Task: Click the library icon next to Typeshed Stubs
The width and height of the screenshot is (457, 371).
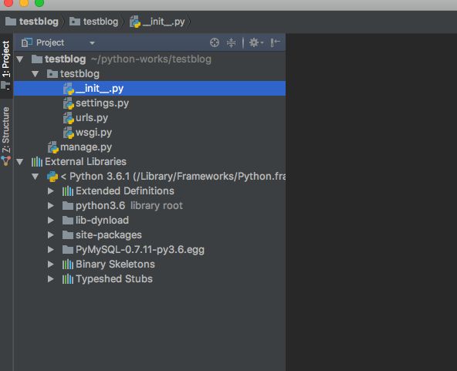Action: click(x=68, y=278)
